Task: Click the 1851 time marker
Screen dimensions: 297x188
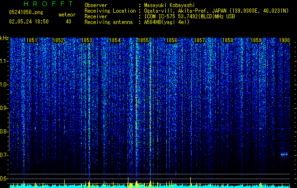Action: pyautogui.click(x=32, y=40)
